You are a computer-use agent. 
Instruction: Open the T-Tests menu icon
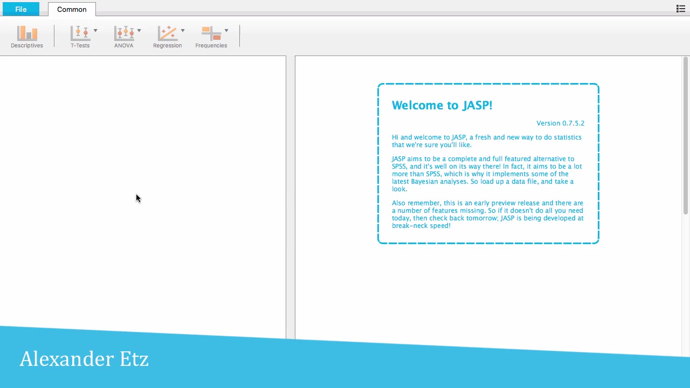pyautogui.click(x=80, y=33)
